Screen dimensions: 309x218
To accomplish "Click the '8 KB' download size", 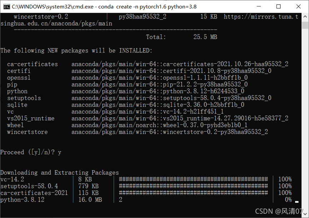I will (85, 179).
